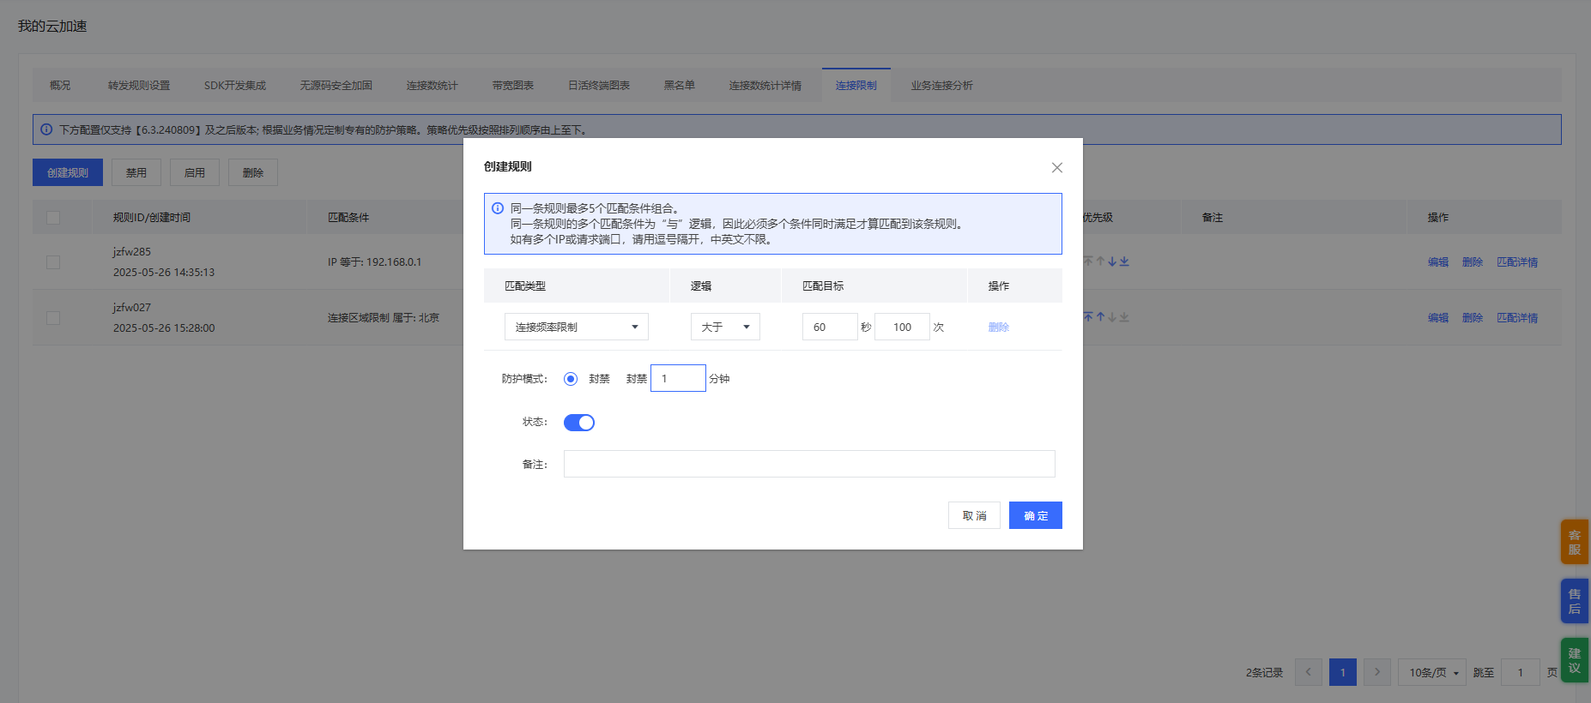Click the 创建规则 button
Screen dimensions: 1591x703
68,172
